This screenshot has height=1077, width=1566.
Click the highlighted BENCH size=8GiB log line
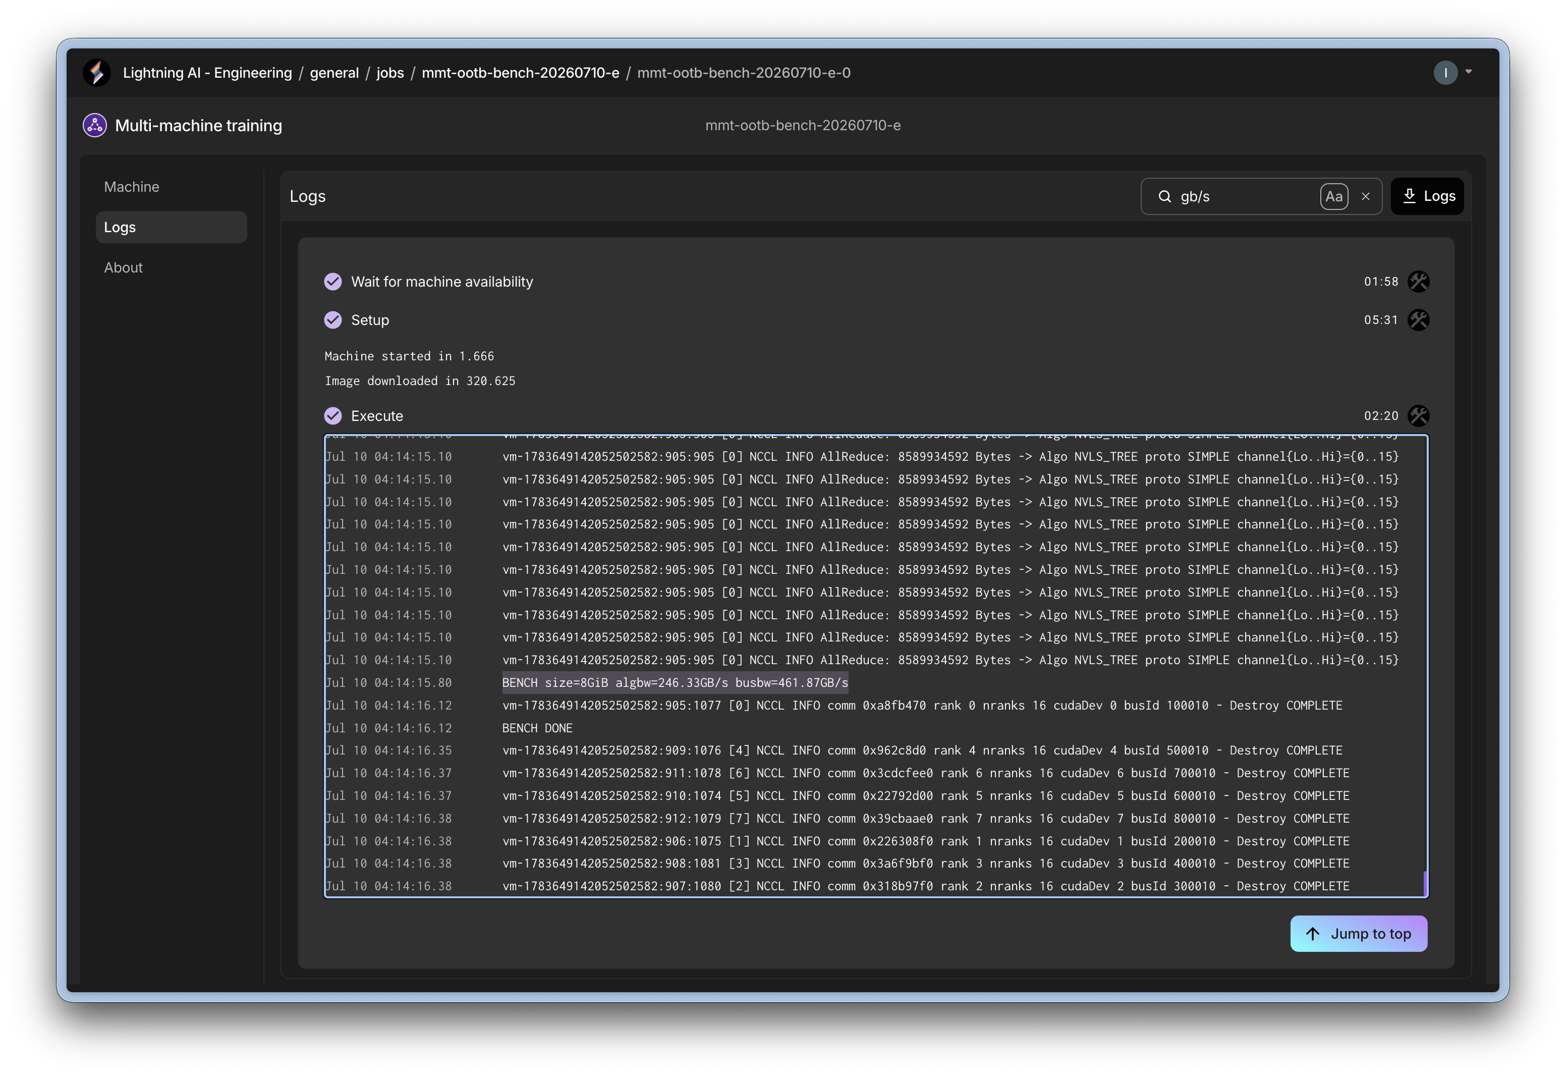pos(675,683)
